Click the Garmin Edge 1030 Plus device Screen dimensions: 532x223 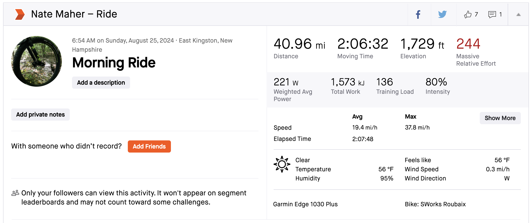click(x=305, y=204)
